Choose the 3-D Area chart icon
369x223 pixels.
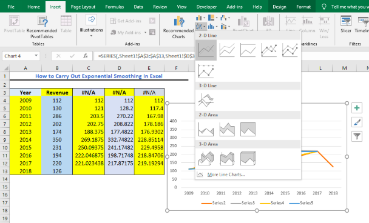[x=206, y=158]
